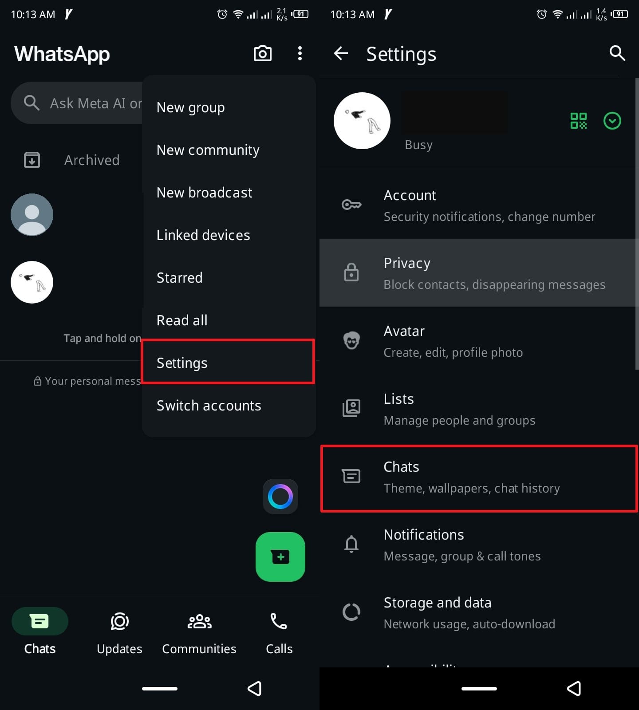
Task: Tap the Updates tab icon
Action: pos(119,621)
